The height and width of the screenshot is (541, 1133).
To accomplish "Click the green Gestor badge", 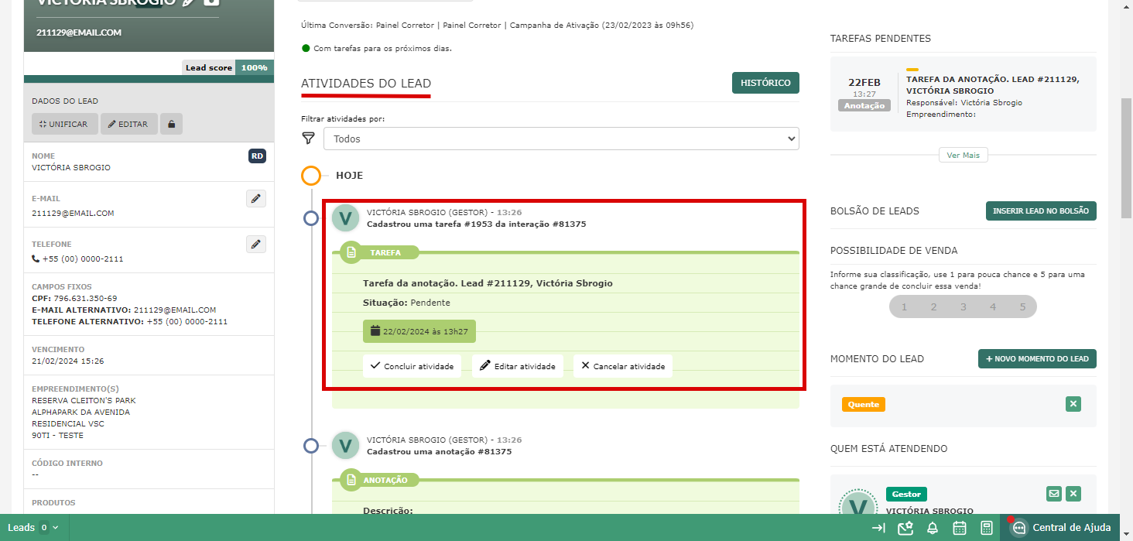I will pos(906,494).
